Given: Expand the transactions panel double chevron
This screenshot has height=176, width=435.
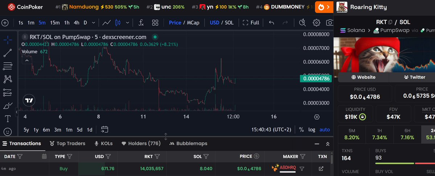Looking at the screenshot, I should pos(328,144).
